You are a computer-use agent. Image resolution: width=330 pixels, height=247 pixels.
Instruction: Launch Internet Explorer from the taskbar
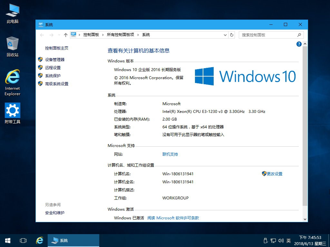(39, 241)
